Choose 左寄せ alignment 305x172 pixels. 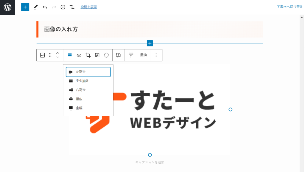(x=88, y=72)
